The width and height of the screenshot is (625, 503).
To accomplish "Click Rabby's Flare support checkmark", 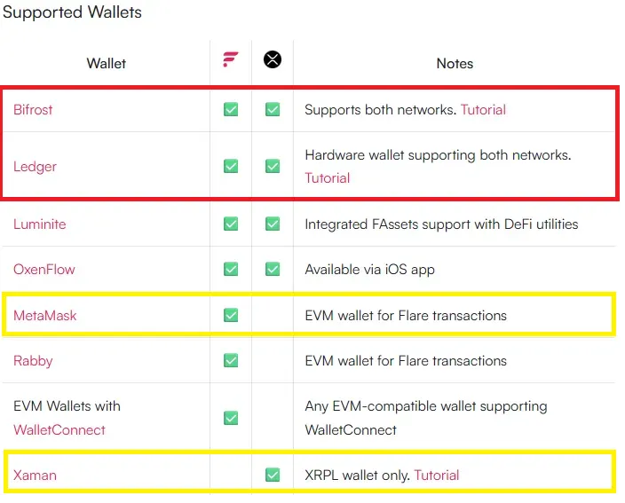I will click(231, 360).
